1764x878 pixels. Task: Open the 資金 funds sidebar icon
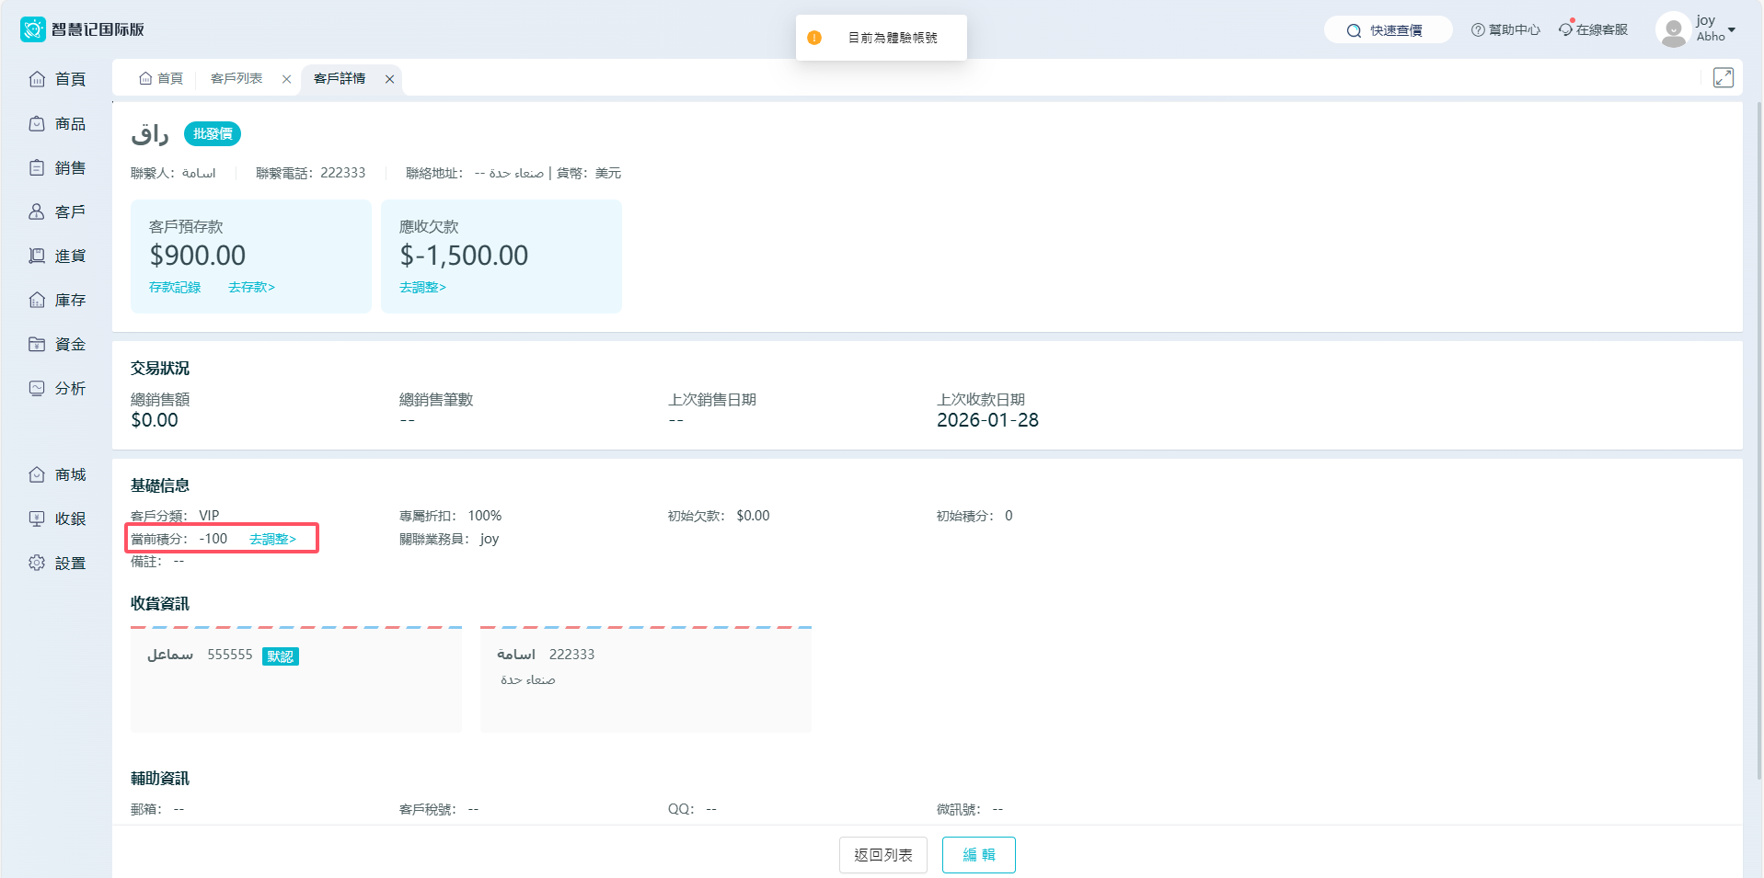(x=37, y=344)
